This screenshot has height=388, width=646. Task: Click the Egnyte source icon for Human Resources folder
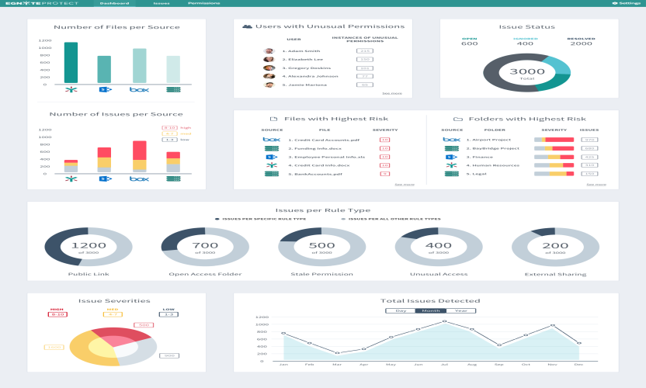click(x=451, y=165)
